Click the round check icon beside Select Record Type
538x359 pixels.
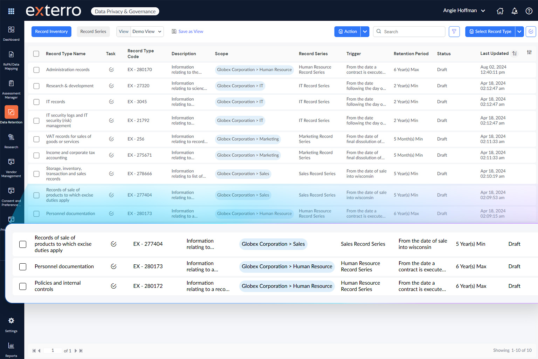(x=531, y=32)
